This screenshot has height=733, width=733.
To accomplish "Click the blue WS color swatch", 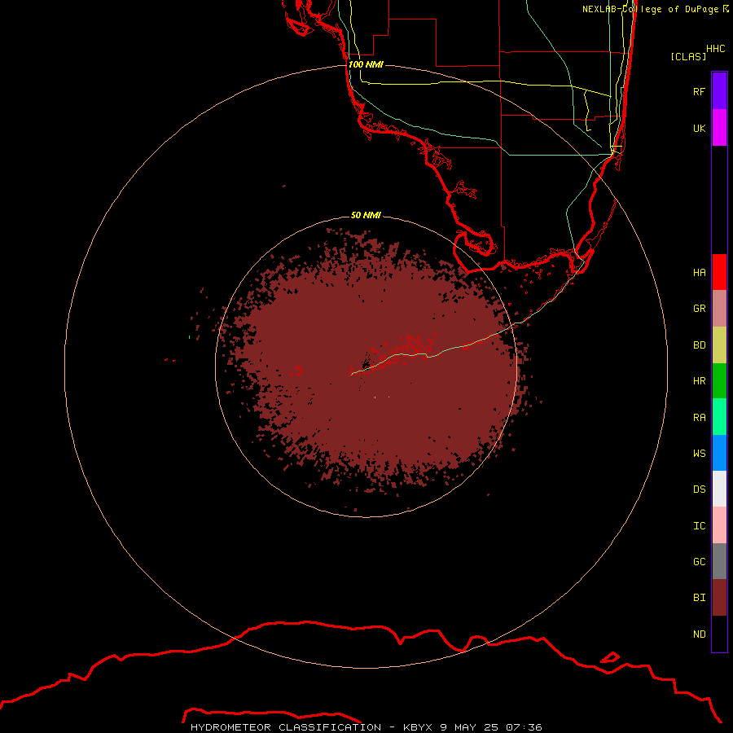I will (719, 453).
